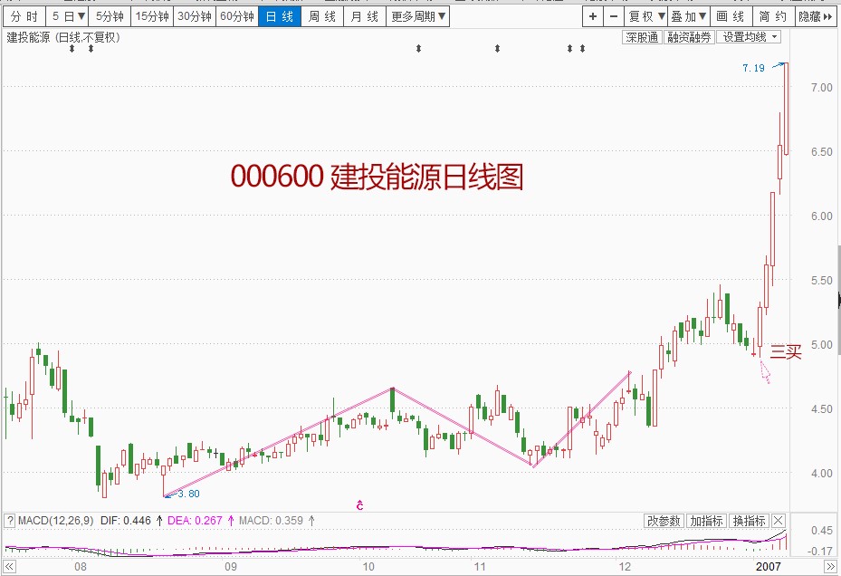Image resolution: width=841 pixels, height=576 pixels.
Task: Click the purple C marker below chart
Action: point(359,504)
